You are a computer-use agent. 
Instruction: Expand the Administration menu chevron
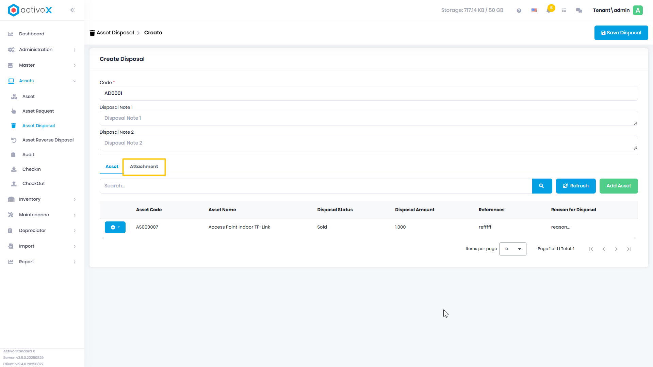click(x=75, y=50)
